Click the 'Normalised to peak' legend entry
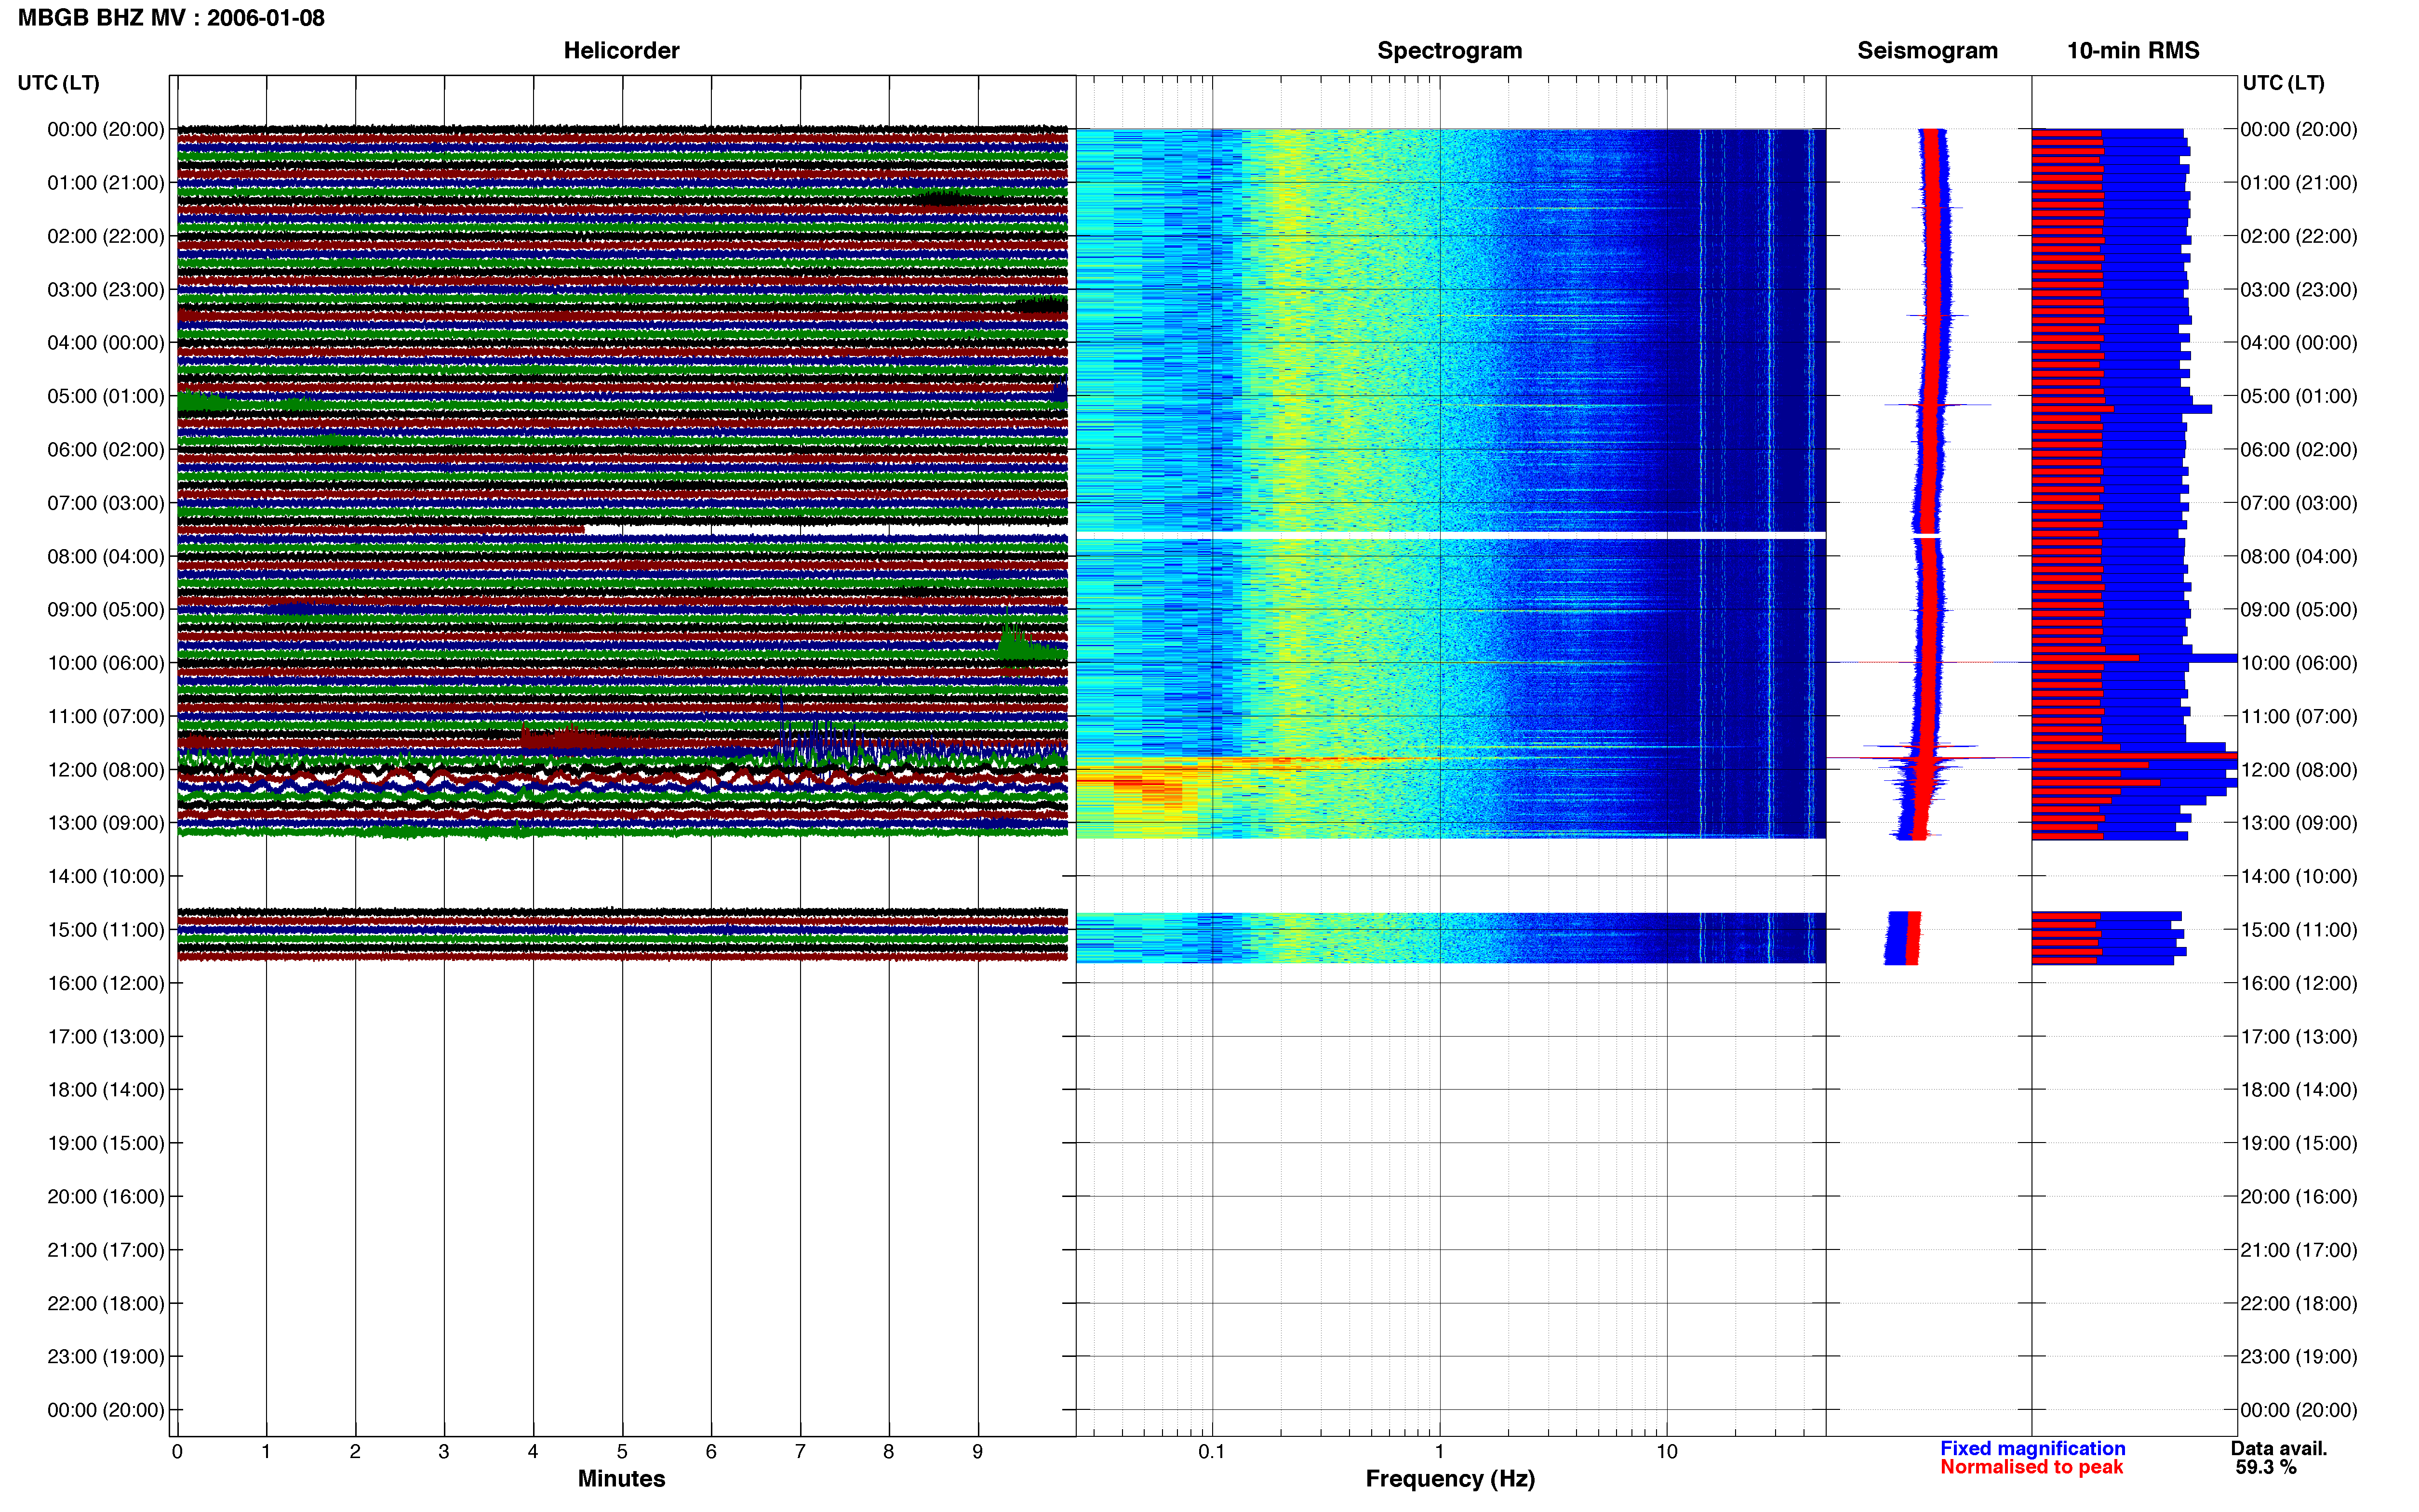 (x=2031, y=1468)
